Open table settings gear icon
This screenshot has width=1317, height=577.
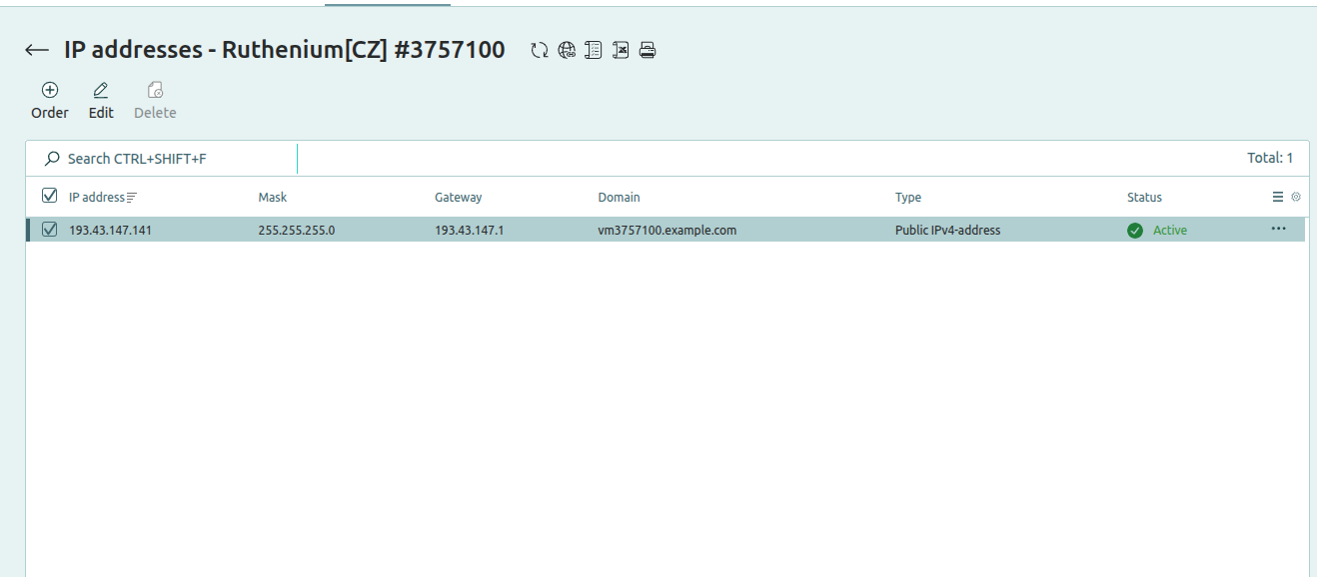point(1296,197)
